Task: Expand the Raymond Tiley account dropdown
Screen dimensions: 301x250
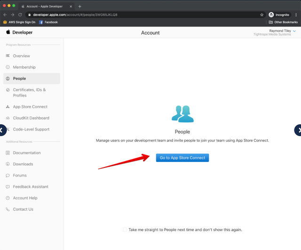Action: coord(294,31)
